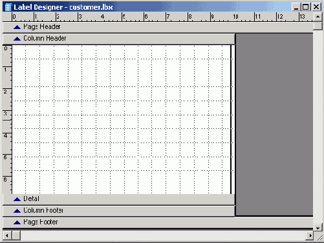Click the Column Header band triangle marker
The image size is (324, 243).
click(x=17, y=39)
